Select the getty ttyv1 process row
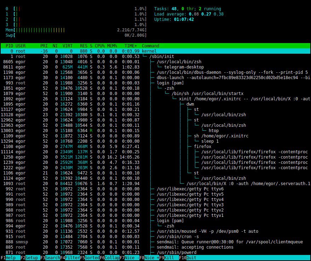The image size is (311, 261). pos(156,215)
